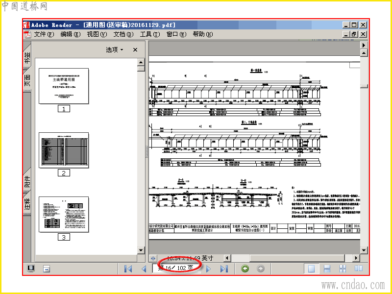Viewport: 392px width, 294px height.
Task: Switch to the 书签 side tab
Action: click(27, 57)
